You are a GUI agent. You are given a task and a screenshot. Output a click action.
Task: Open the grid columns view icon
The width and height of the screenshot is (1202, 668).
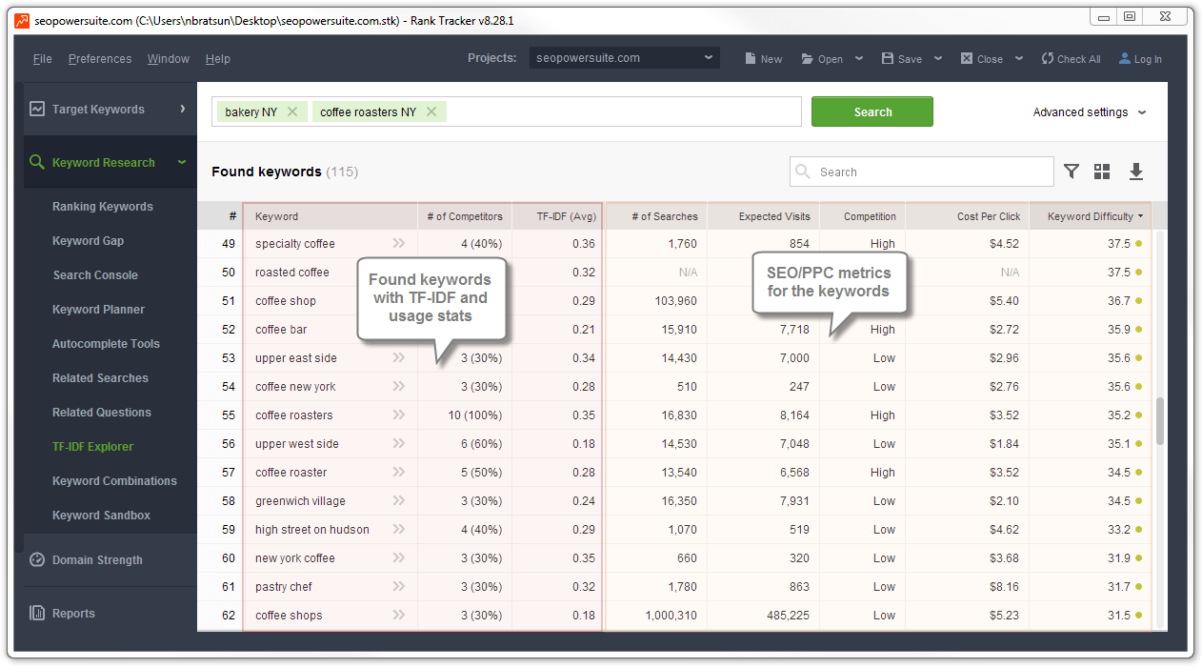1102,172
